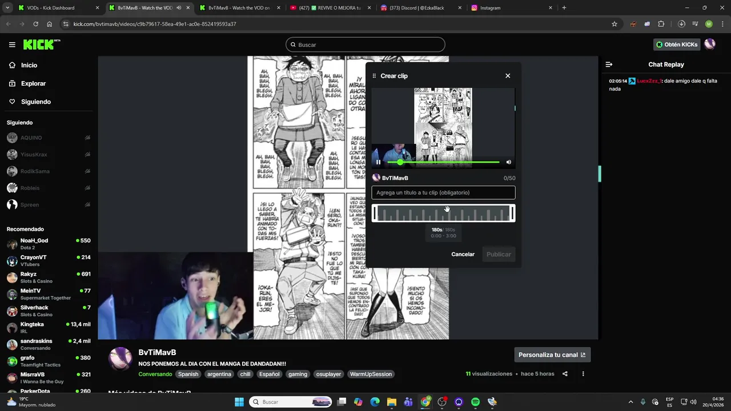Open followed channel Spreen
This screenshot has height=411, width=731.
(x=48, y=204)
